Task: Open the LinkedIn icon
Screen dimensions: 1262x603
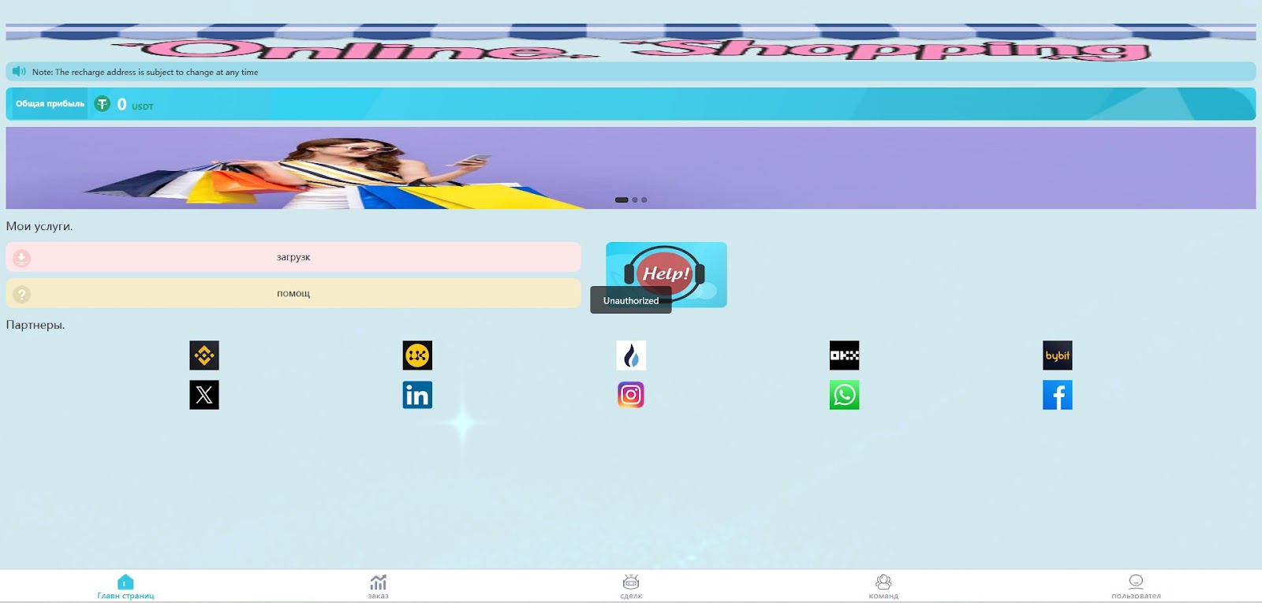Action: click(417, 395)
